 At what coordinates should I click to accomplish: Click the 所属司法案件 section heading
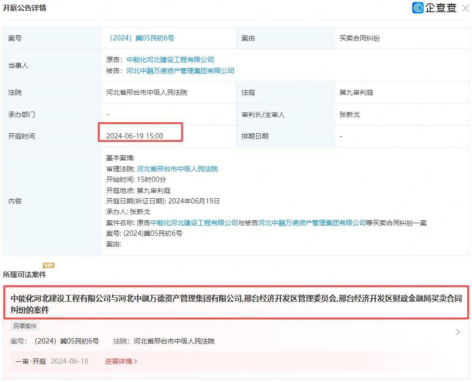coord(25,274)
